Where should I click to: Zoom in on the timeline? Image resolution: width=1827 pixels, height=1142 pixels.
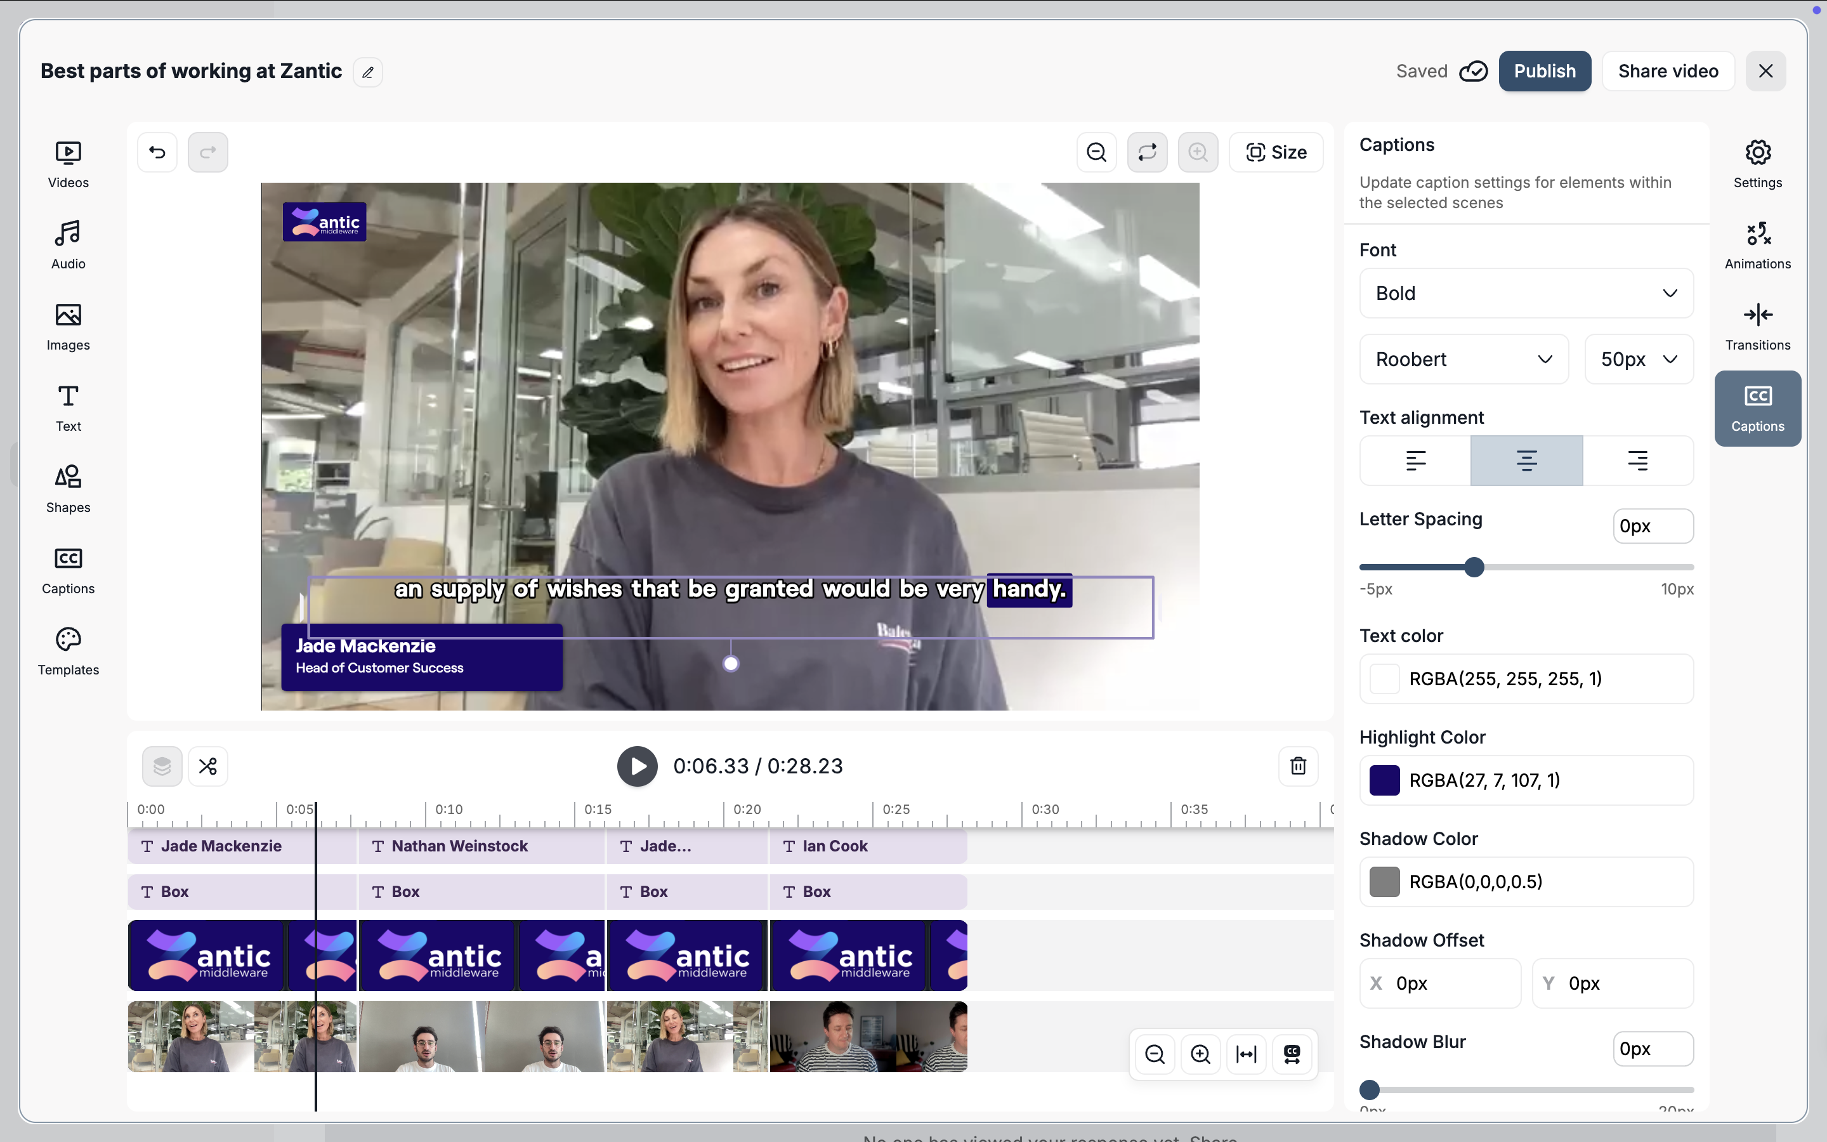pyautogui.click(x=1200, y=1054)
